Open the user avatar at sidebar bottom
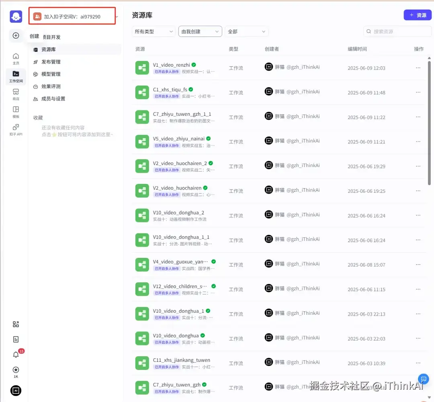This screenshot has height=402, width=434. 16,391
